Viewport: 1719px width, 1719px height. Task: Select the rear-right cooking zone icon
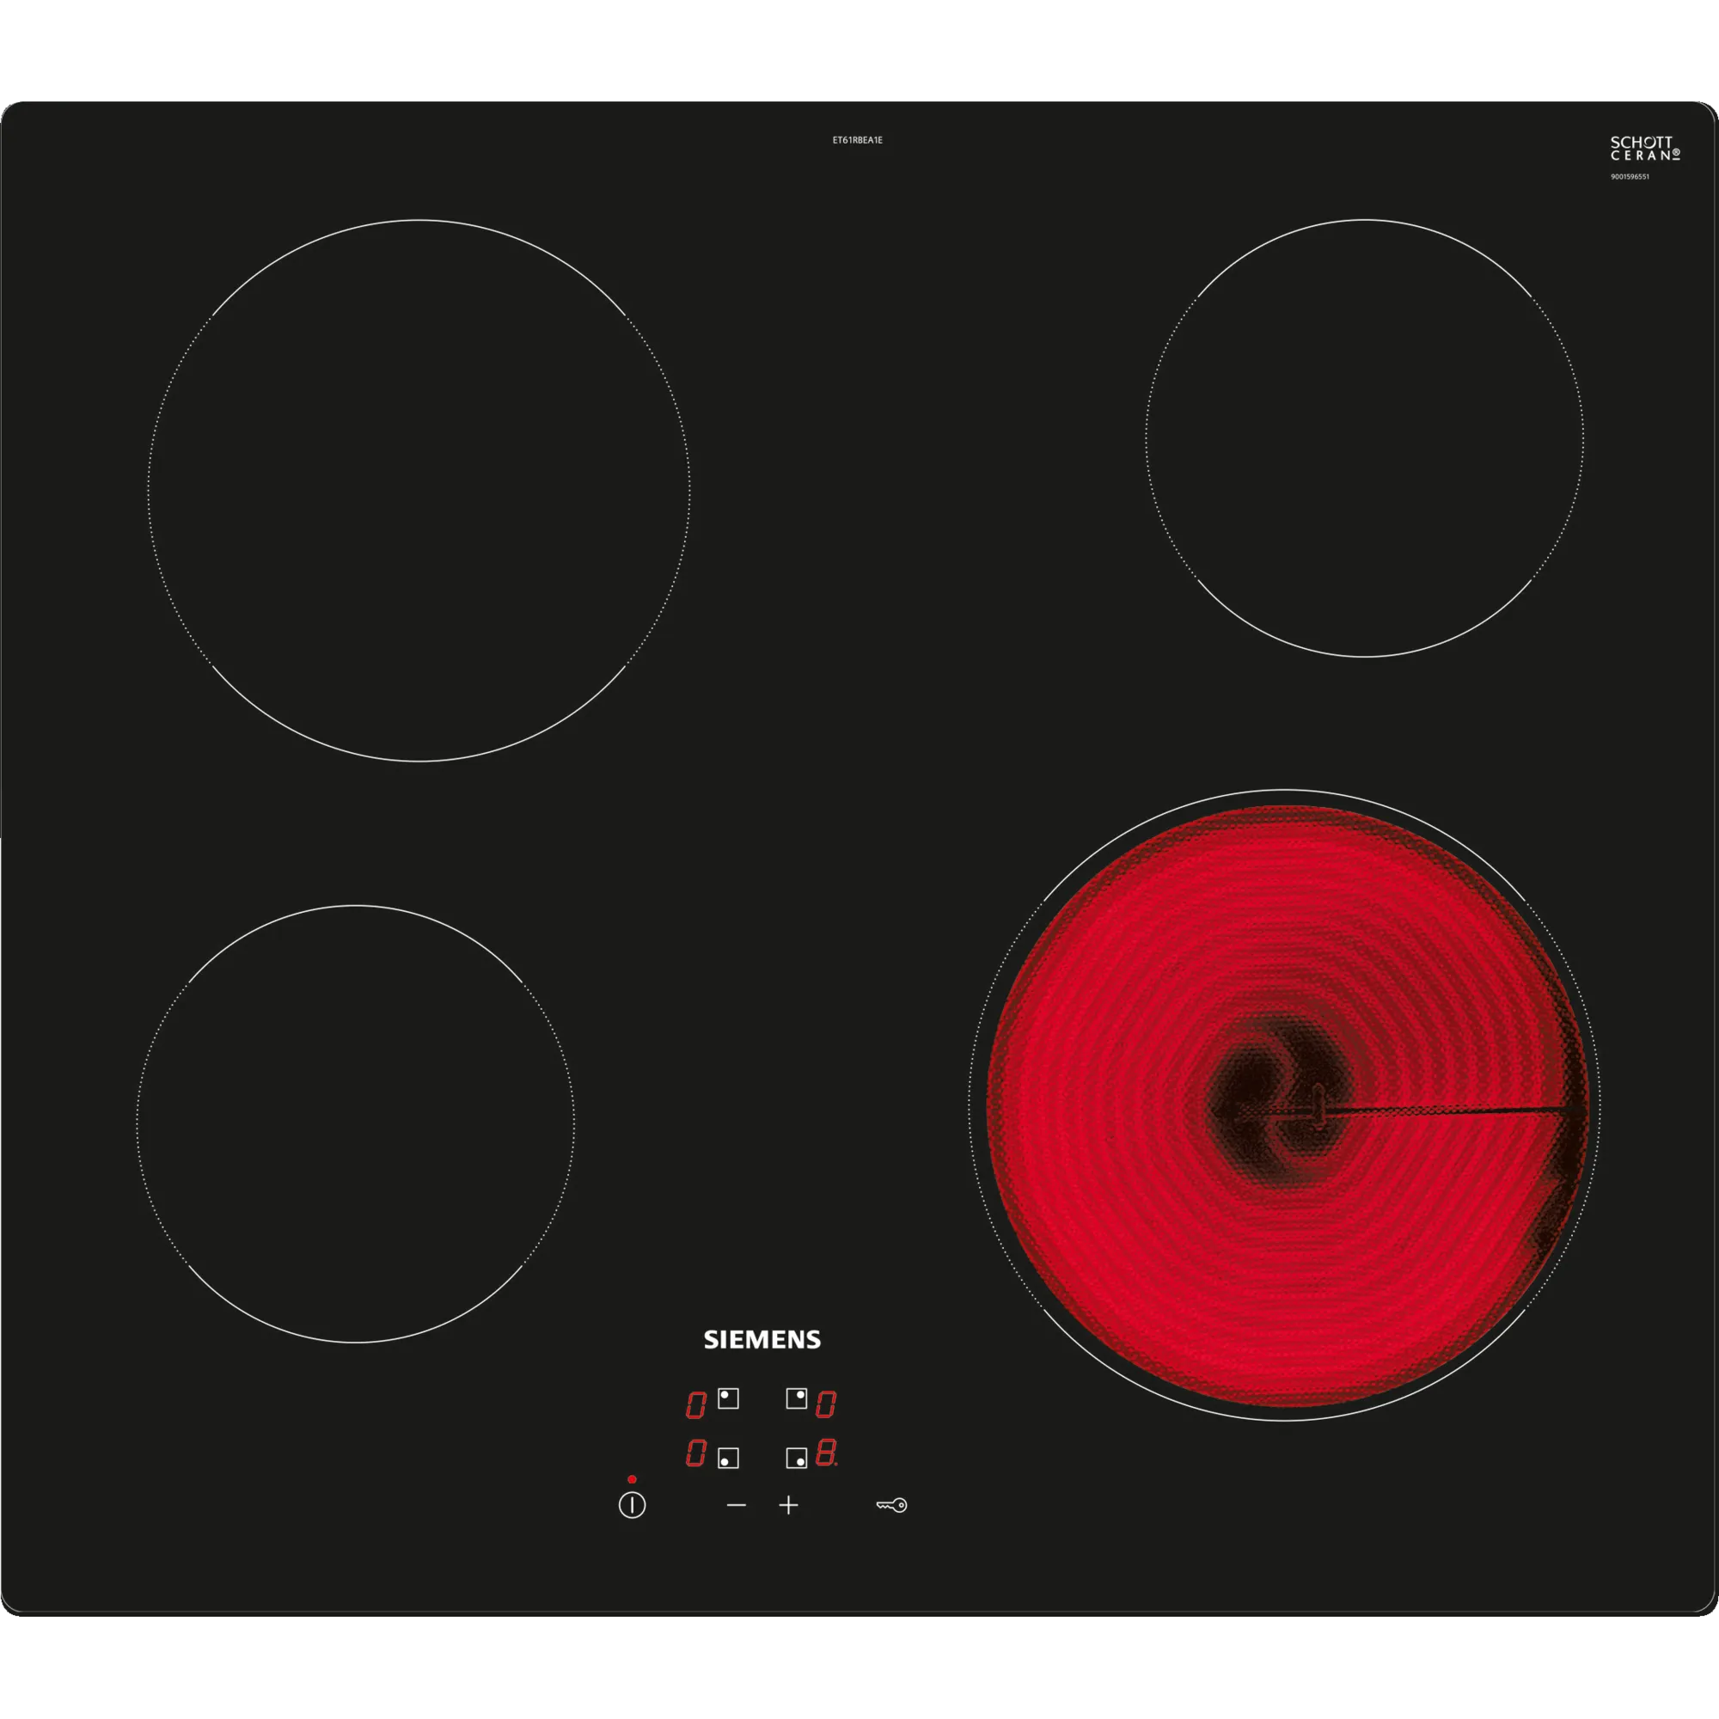tap(797, 1398)
